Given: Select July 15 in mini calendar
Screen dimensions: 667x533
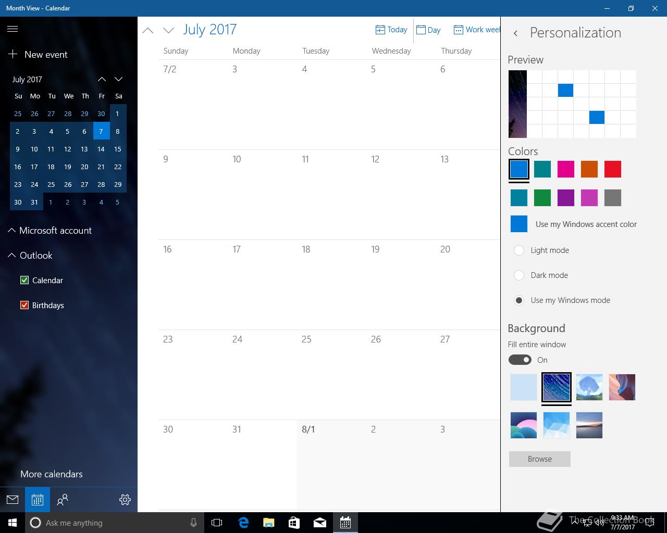Looking at the screenshot, I should click(x=118, y=149).
